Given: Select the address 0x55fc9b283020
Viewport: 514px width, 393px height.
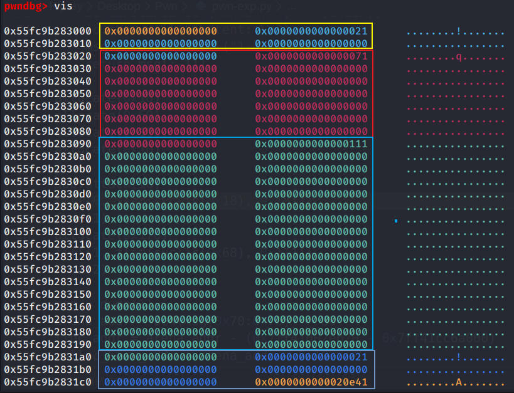Looking at the screenshot, I should (48, 56).
